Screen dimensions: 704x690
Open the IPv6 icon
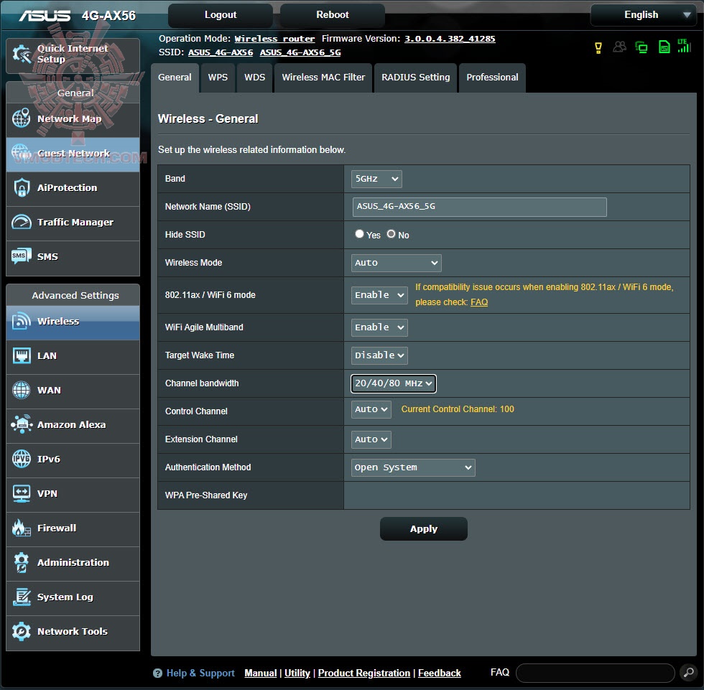pos(21,459)
